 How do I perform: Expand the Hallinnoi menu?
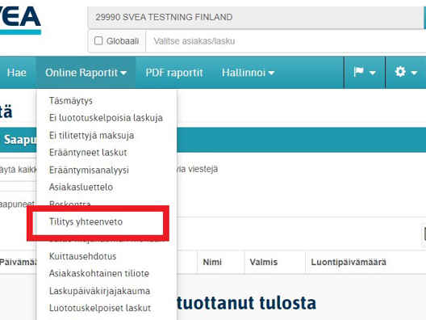tap(248, 73)
